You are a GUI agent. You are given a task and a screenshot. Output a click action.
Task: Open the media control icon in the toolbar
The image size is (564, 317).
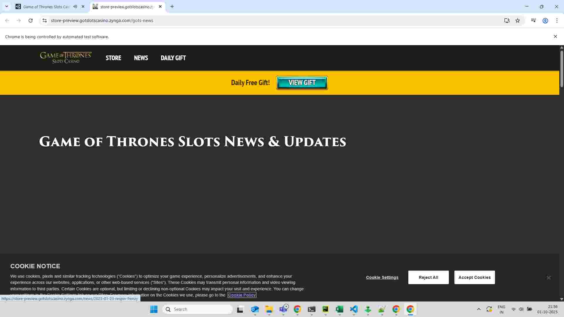click(533, 21)
